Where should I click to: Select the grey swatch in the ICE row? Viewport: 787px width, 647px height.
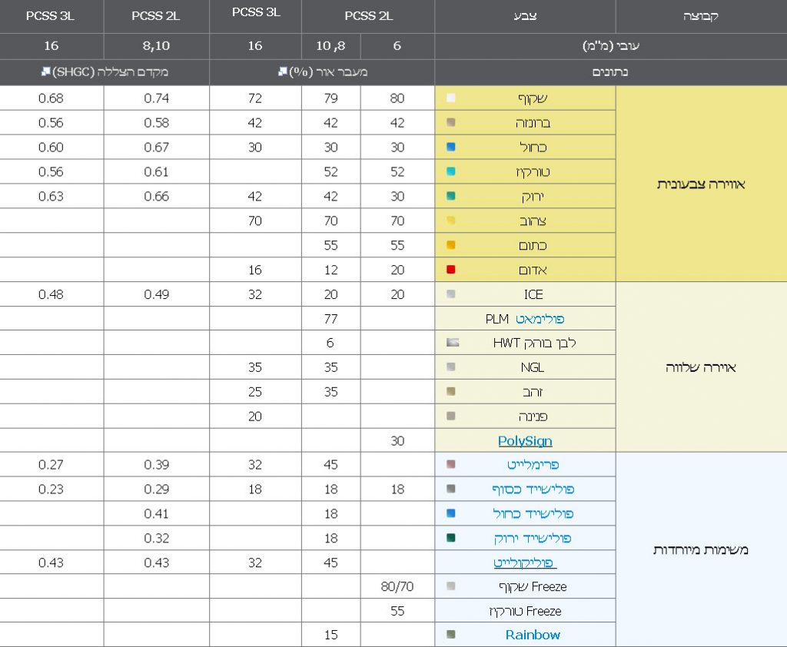click(450, 294)
